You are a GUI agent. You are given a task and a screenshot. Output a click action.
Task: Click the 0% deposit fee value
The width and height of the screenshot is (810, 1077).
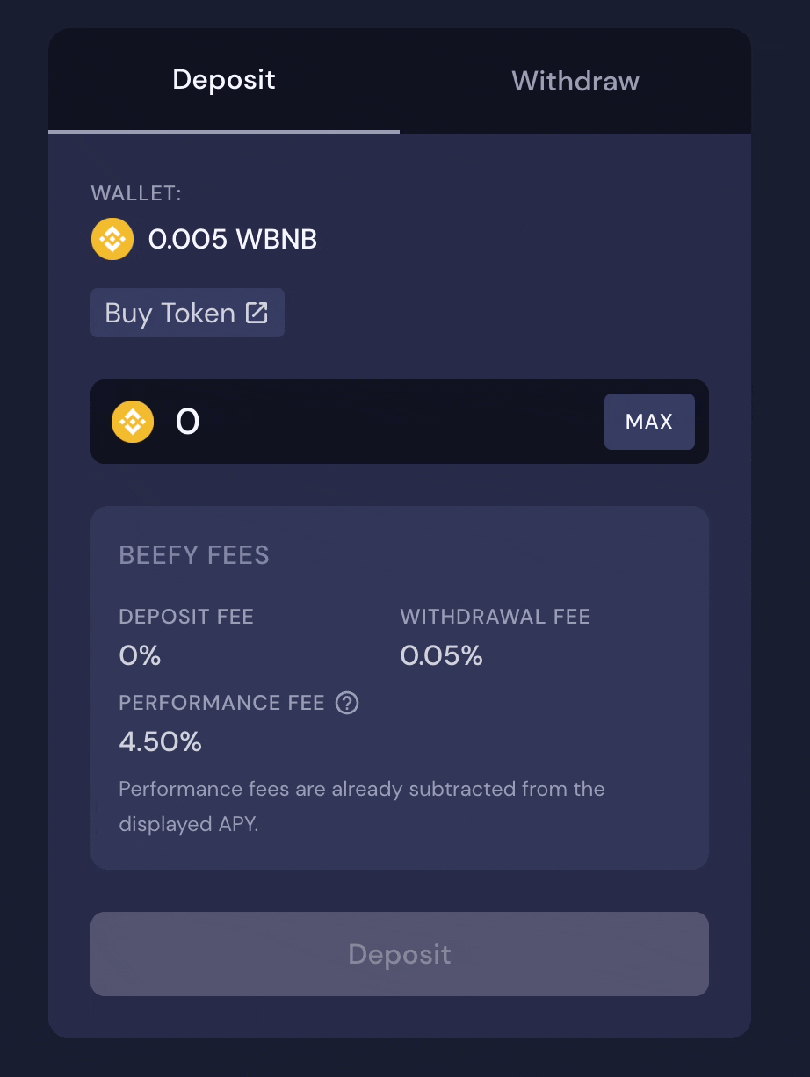[140, 655]
